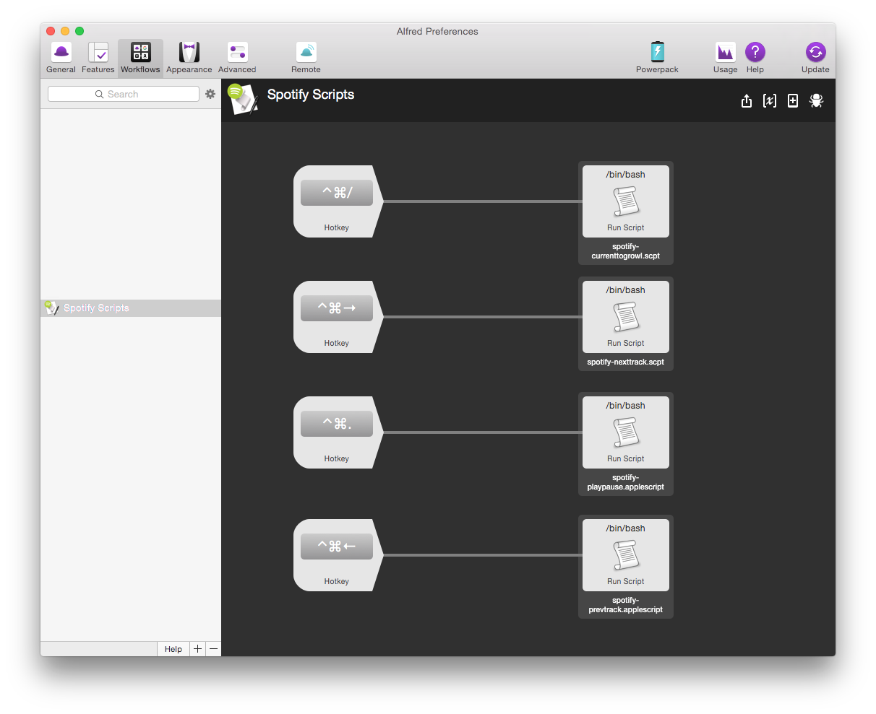This screenshot has width=876, height=714.
Task: Click the add workflow object plus icon
Action: (x=793, y=101)
